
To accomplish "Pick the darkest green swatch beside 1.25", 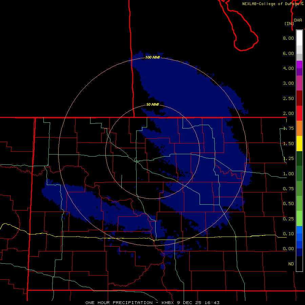I will coord(299,159).
